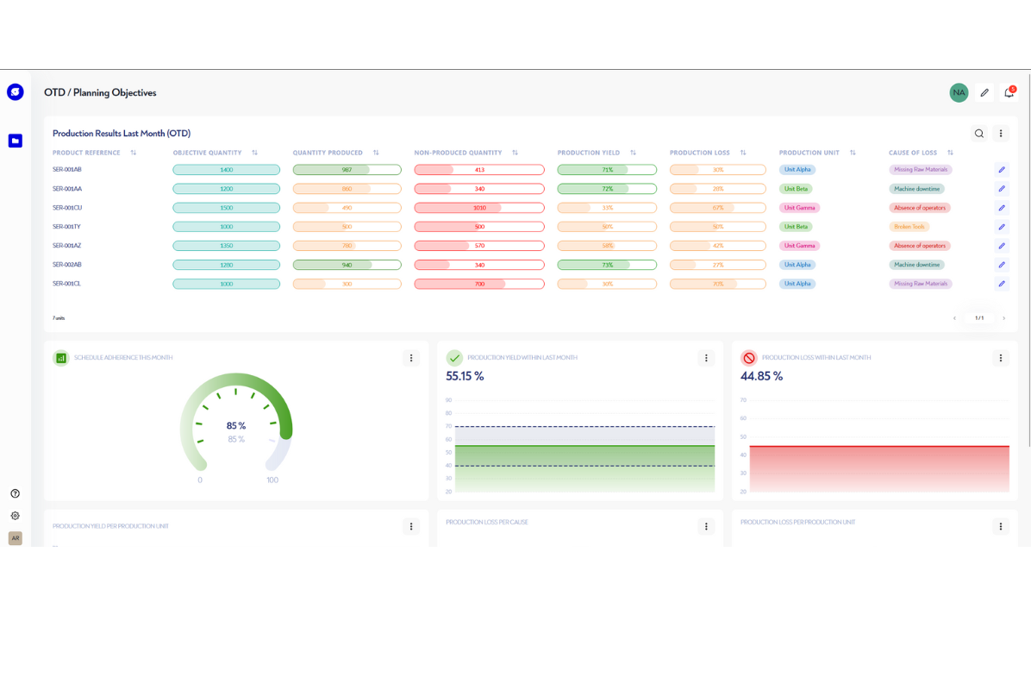Open settings gear in sidebar
This screenshot has height=690, width=1031.
tap(15, 516)
